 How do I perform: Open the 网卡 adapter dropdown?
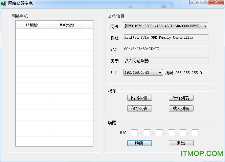(165, 26)
